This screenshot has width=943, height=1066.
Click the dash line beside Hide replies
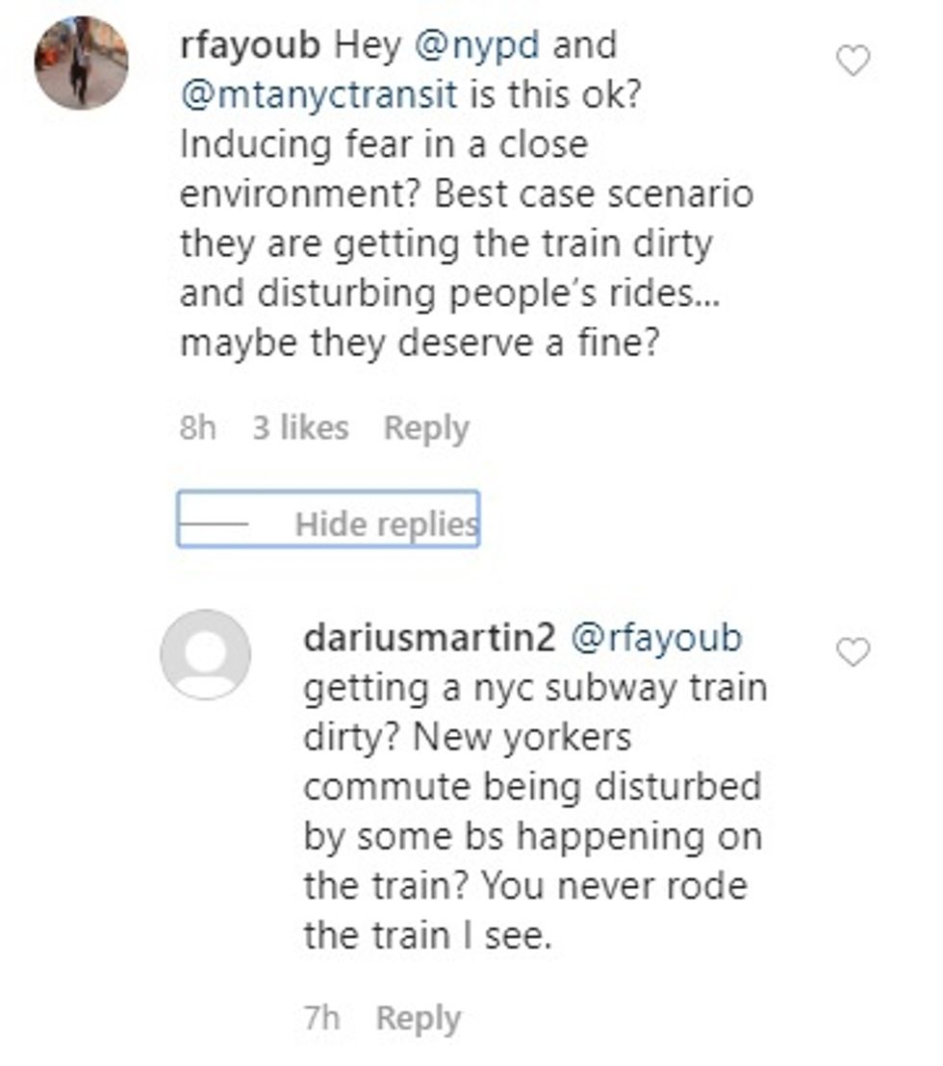[214, 523]
